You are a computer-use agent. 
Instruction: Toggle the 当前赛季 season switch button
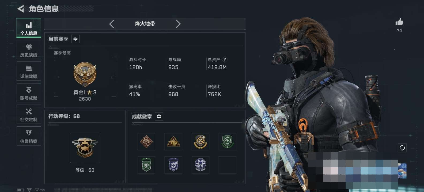pos(75,39)
